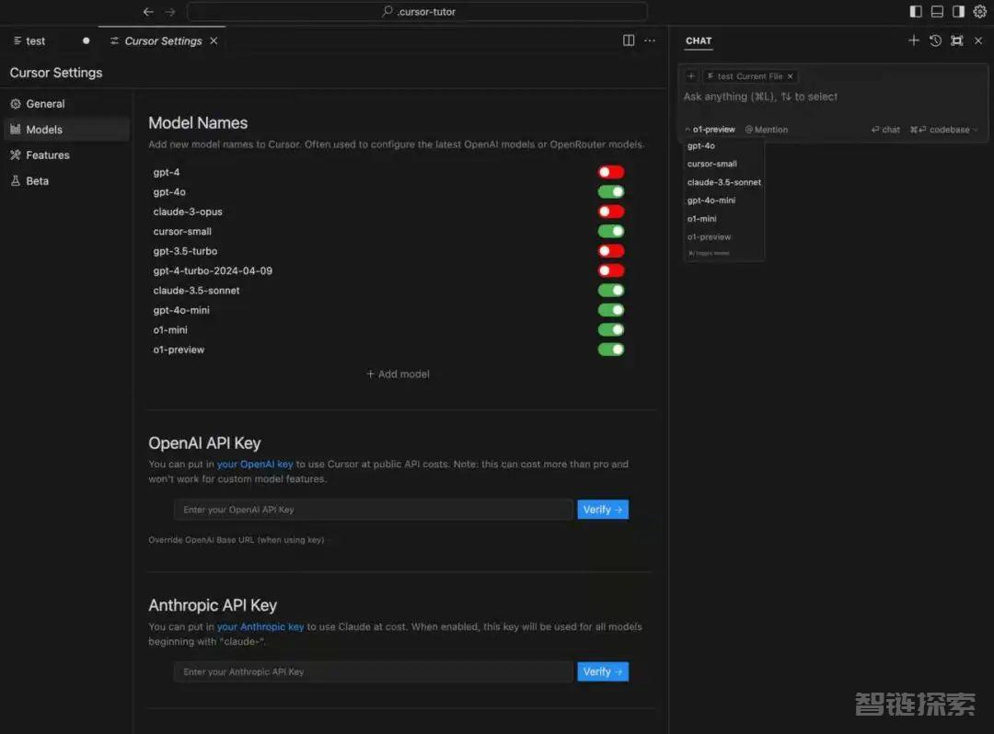Close the chat panel
This screenshot has width=994, height=734.
pyautogui.click(x=978, y=40)
